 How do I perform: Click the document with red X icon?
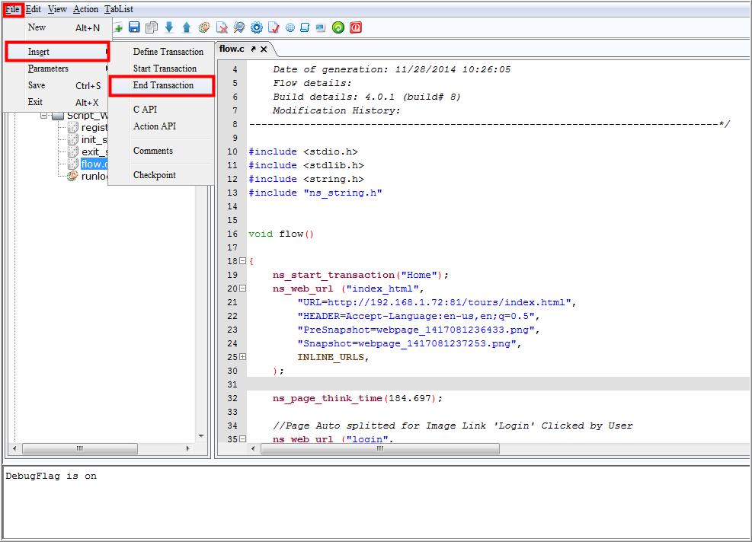(222, 27)
